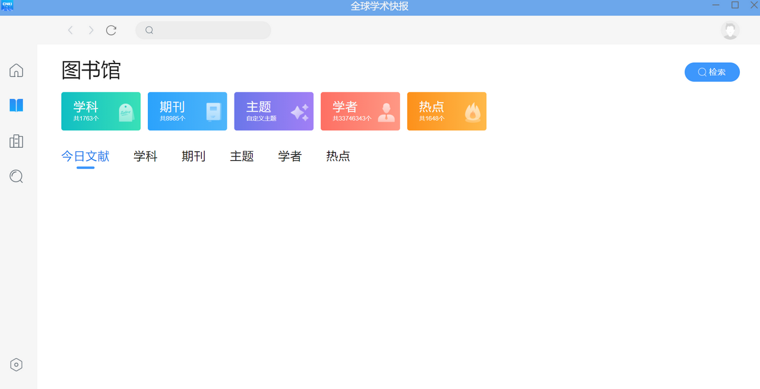Select the 学者 tab
The width and height of the screenshot is (760, 389).
click(290, 156)
